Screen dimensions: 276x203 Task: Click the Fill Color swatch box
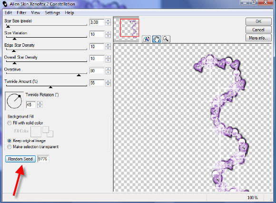36,132
